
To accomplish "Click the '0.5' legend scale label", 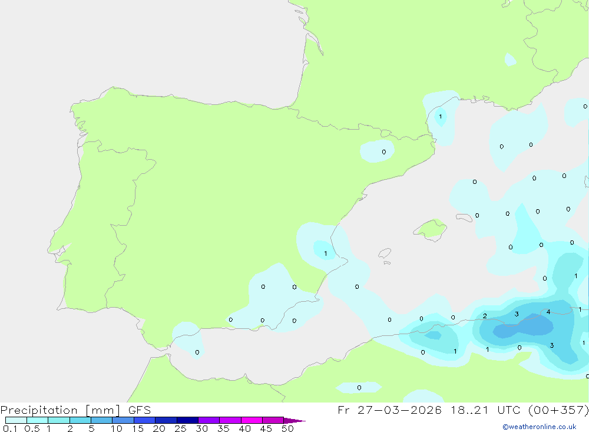I will point(32,428).
